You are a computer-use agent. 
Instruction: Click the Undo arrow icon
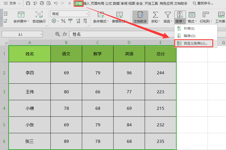pyautogui.click(x=56, y=3)
